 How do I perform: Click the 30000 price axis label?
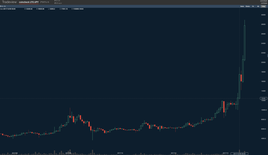tap(263, 15)
